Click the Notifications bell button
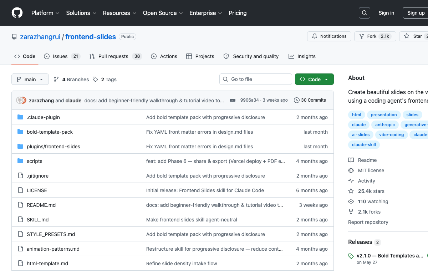The height and width of the screenshot is (271, 428). click(x=329, y=36)
